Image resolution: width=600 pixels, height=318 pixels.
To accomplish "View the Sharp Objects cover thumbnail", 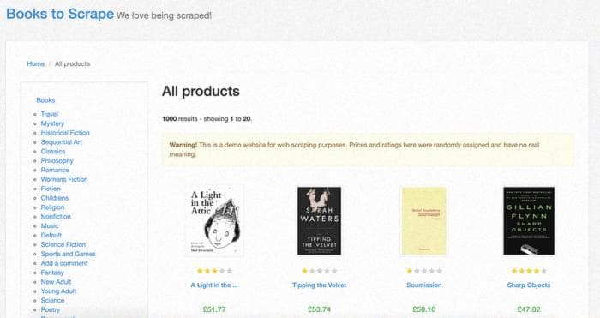I will (x=529, y=221).
